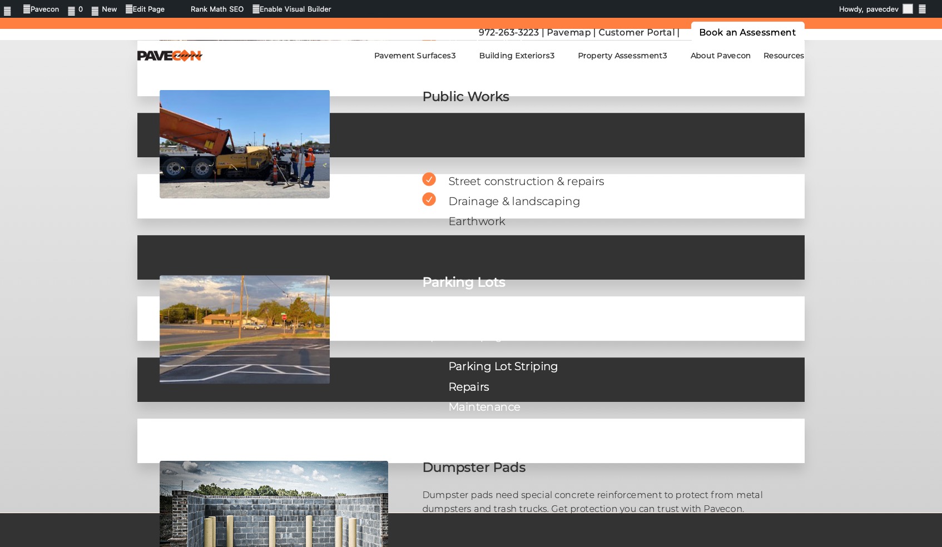Click the Book an Assessment button

tap(747, 32)
